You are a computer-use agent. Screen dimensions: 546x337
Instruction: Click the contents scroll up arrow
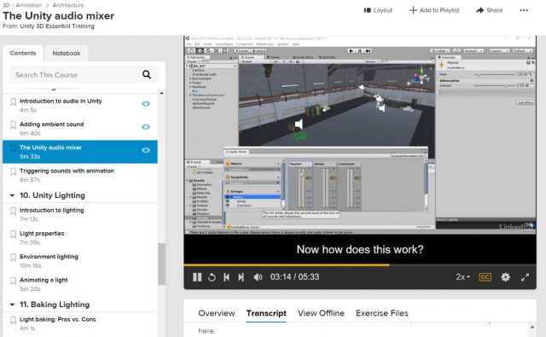(161, 93)
